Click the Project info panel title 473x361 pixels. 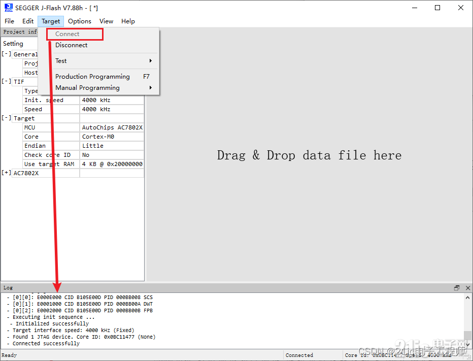(20, 31)
